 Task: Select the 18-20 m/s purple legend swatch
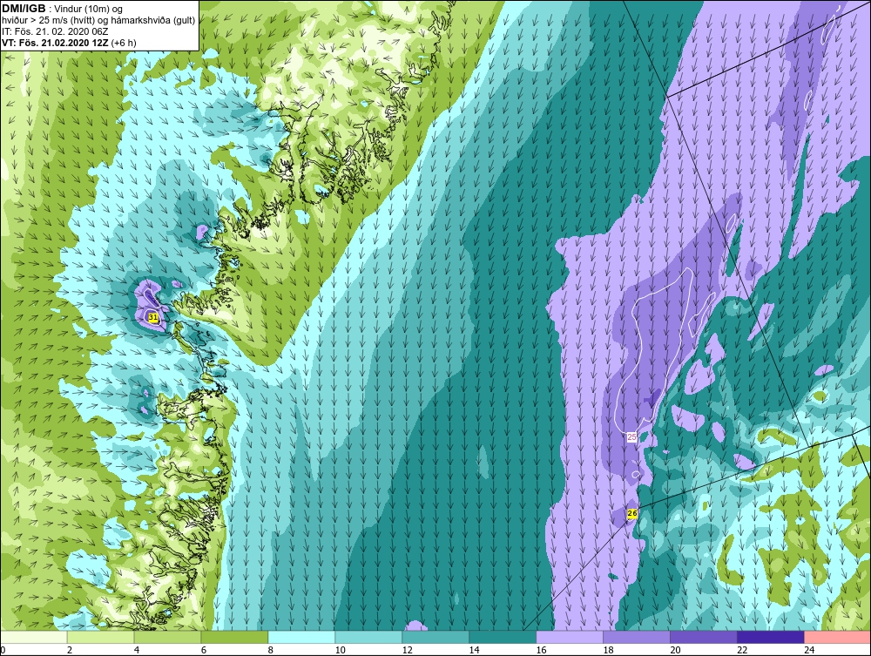tap(637, 637)
